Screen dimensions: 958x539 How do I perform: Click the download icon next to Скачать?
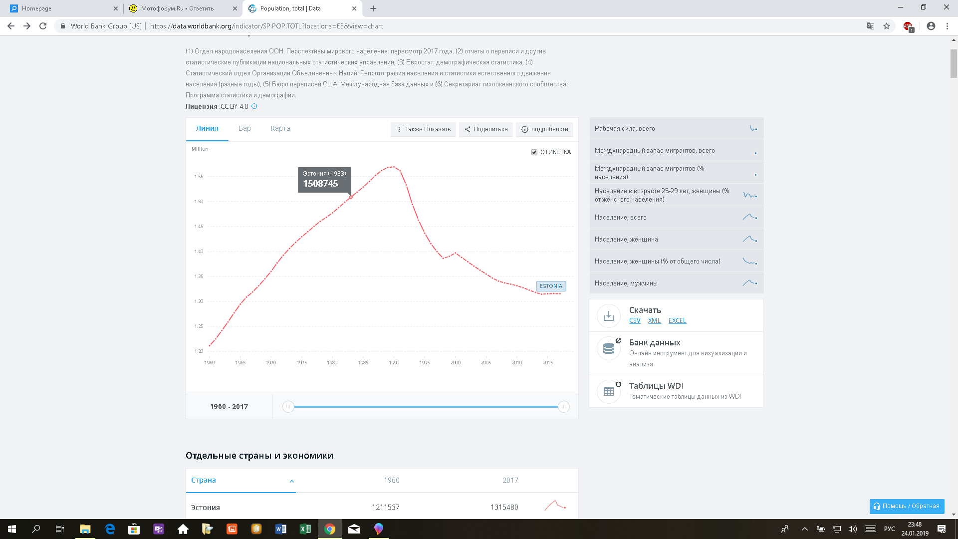coord(608,316)
